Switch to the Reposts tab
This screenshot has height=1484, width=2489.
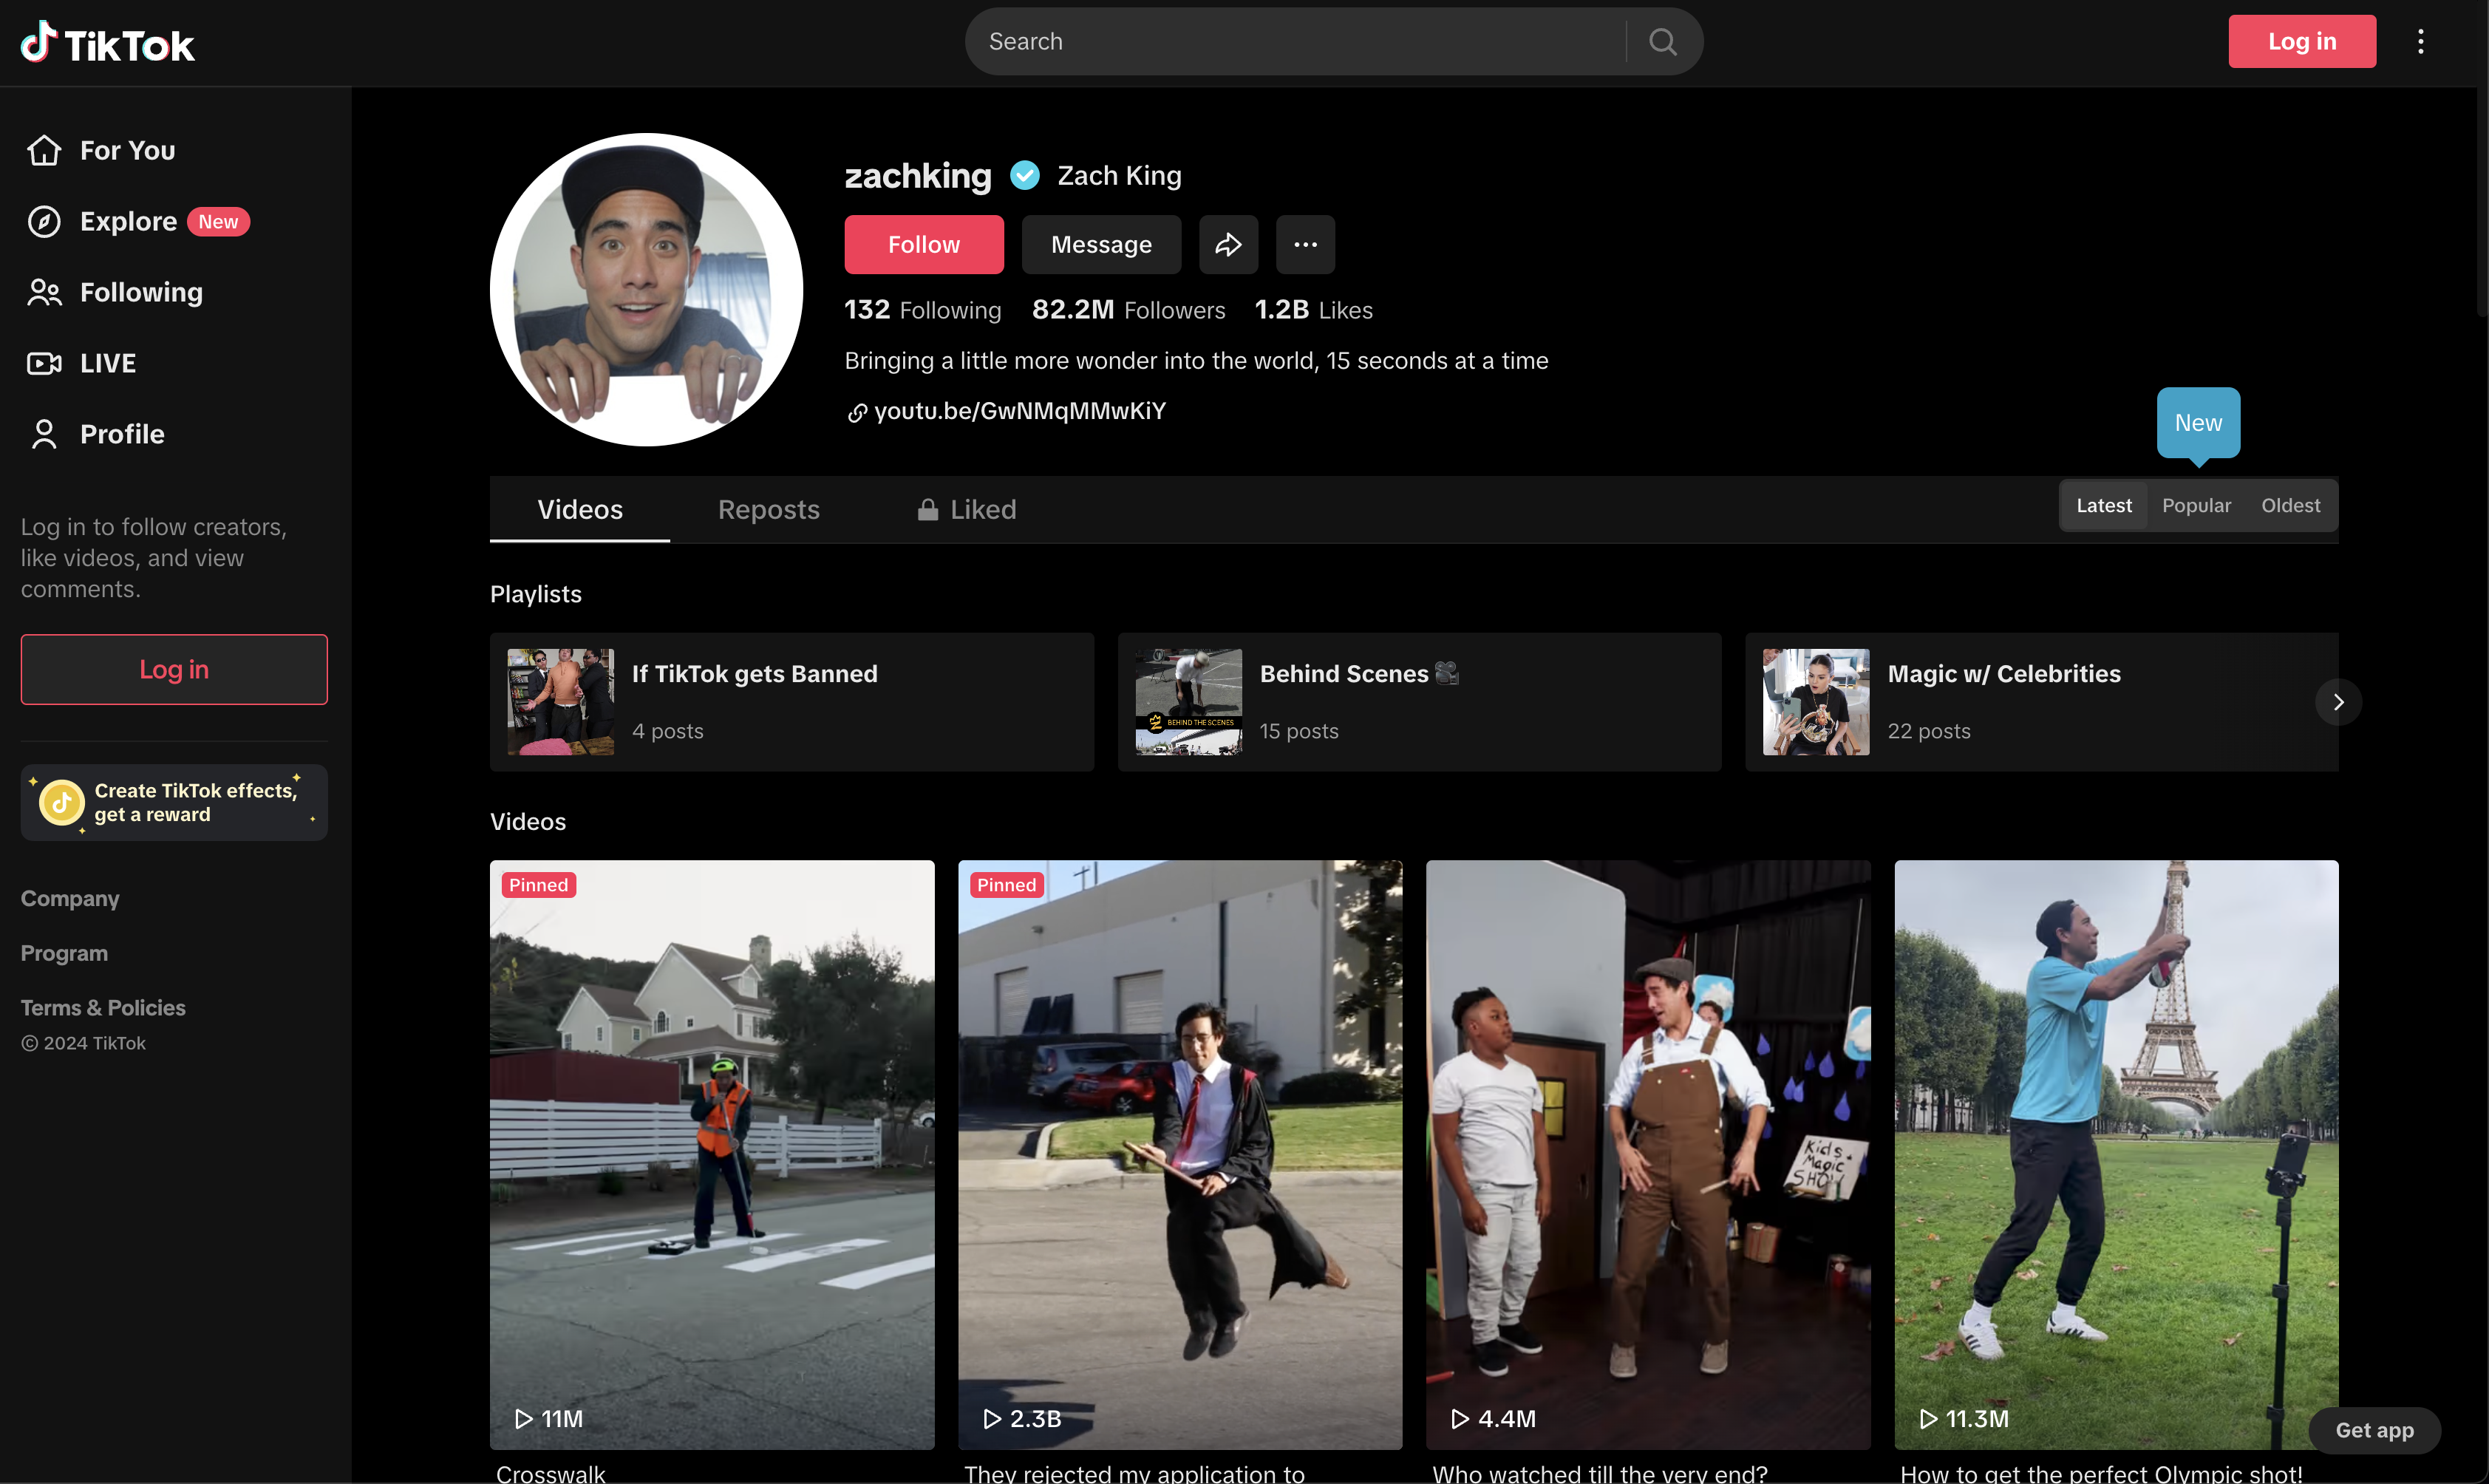[x=768, y=510]
